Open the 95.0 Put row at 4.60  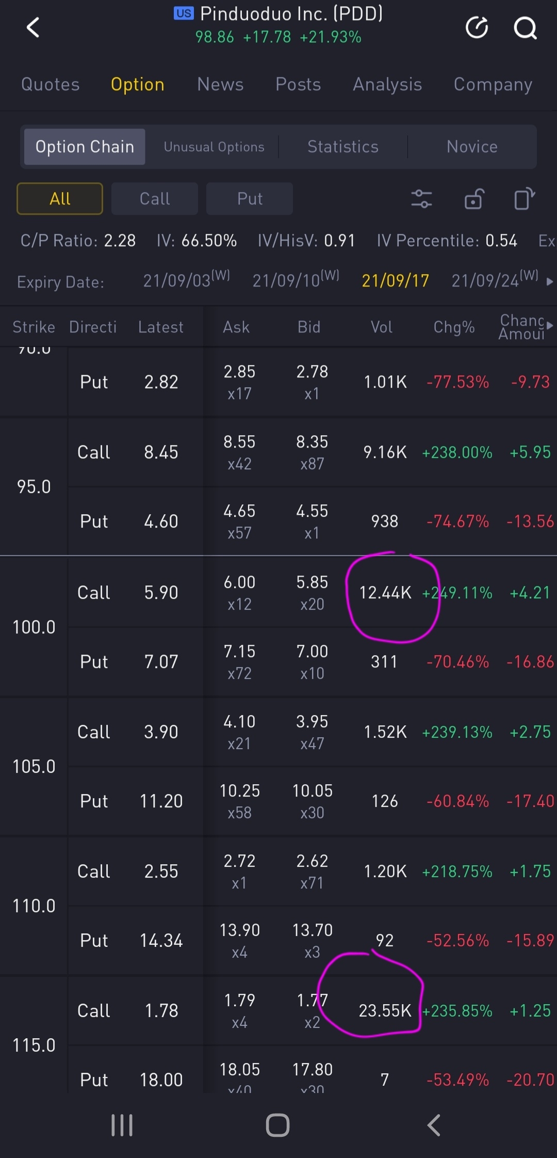click(313, 521)
